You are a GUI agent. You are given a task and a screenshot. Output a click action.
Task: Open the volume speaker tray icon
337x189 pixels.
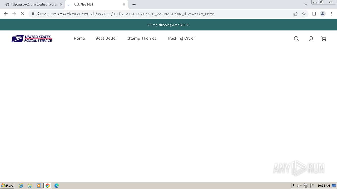click(299, 186)
